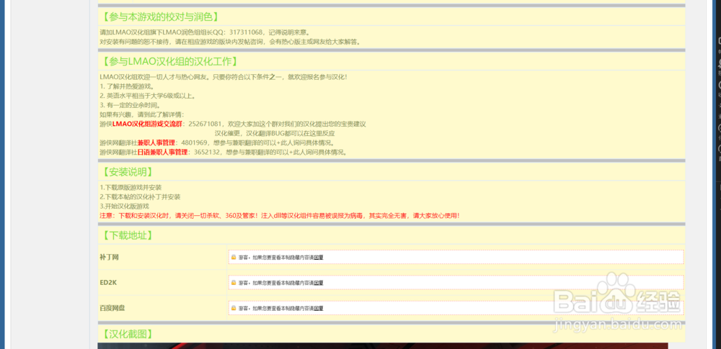Screen dimensions: 721x349
Task: Click the hidden-content box in the 补丁网 row
Action: (456, 257)
